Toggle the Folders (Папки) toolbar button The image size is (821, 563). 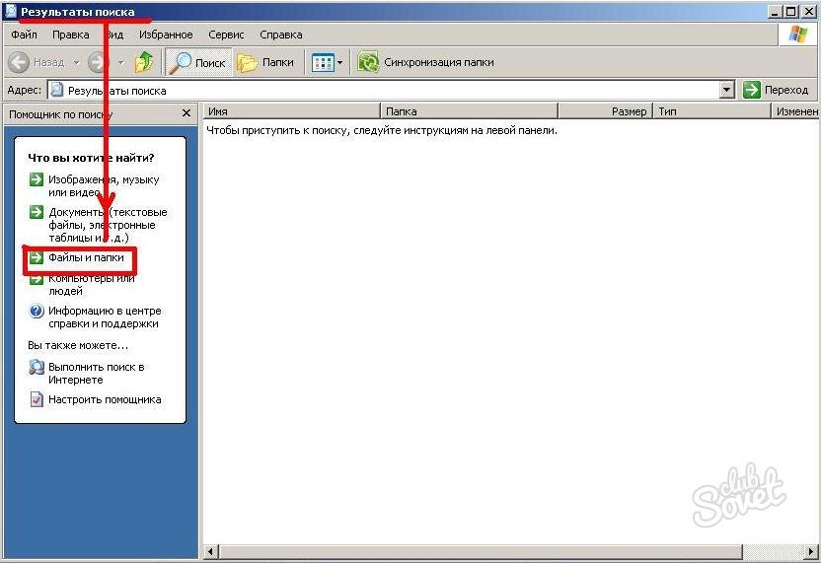(265, 62)
